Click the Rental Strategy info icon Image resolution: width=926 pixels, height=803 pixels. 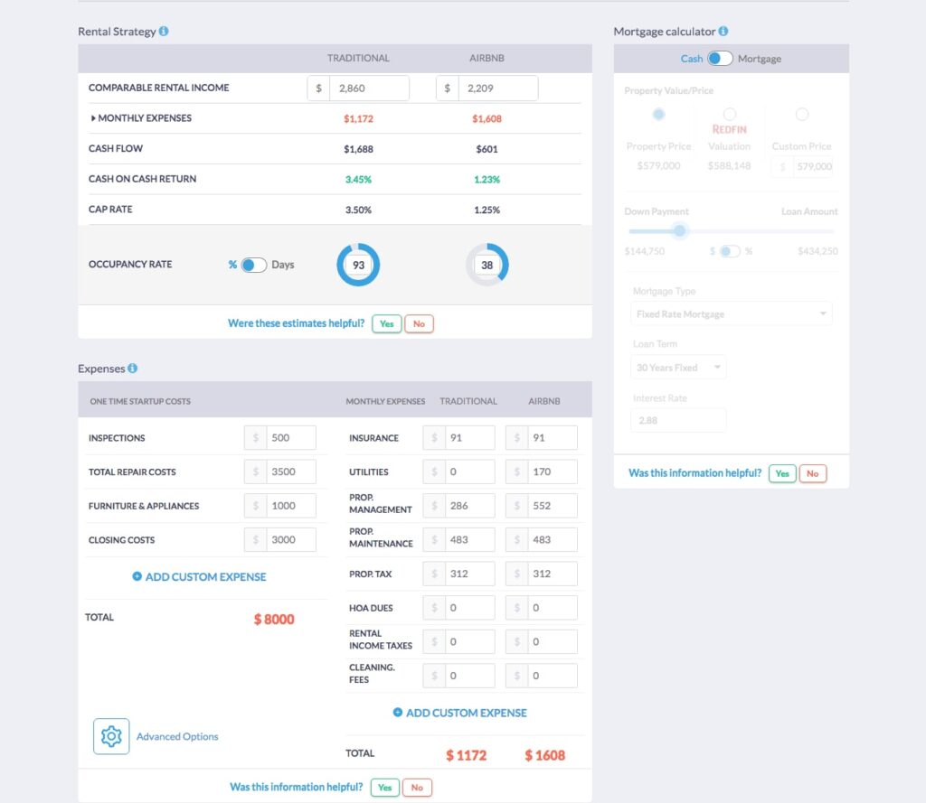click(165, 31)
